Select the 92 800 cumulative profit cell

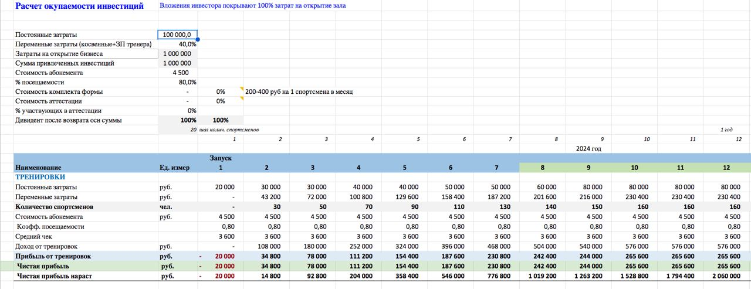point(313,276)
